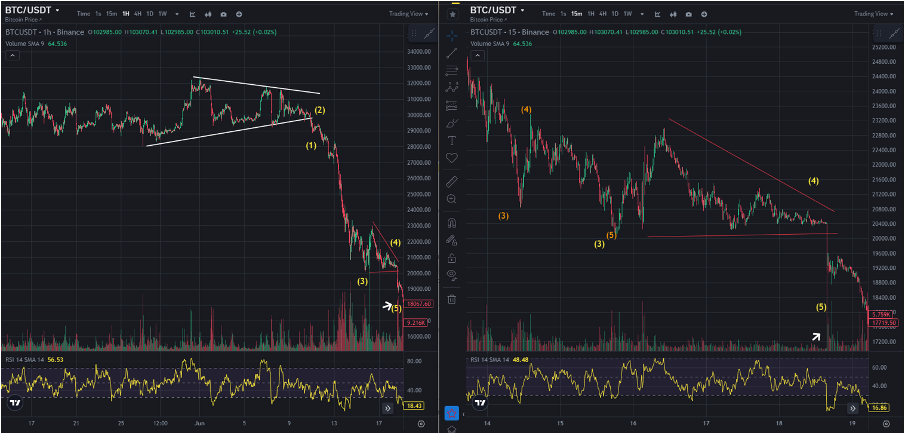Click the plus circle icon on left chart toolbar
Image resolution: width=905 pixels, height=433 pixels.
click(239, 14)
